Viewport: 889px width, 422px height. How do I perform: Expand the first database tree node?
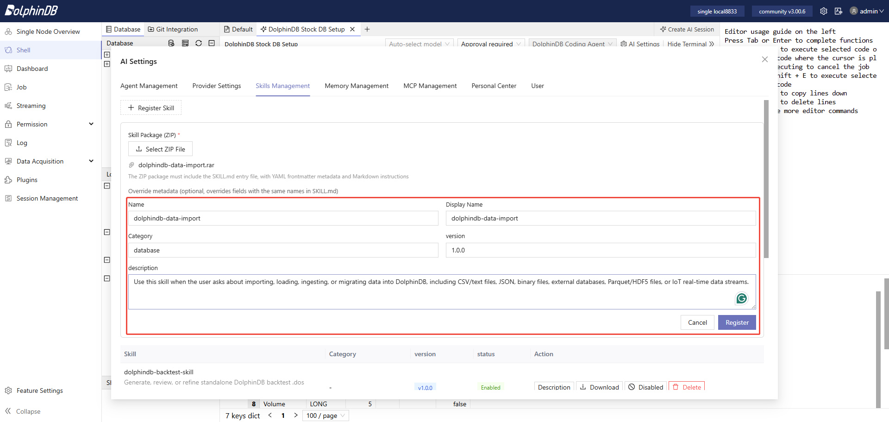tap(107, 55)
